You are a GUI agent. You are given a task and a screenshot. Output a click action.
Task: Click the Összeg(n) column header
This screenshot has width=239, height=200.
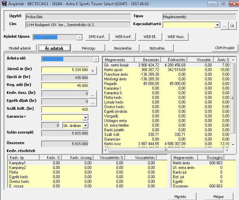[211, 157]
